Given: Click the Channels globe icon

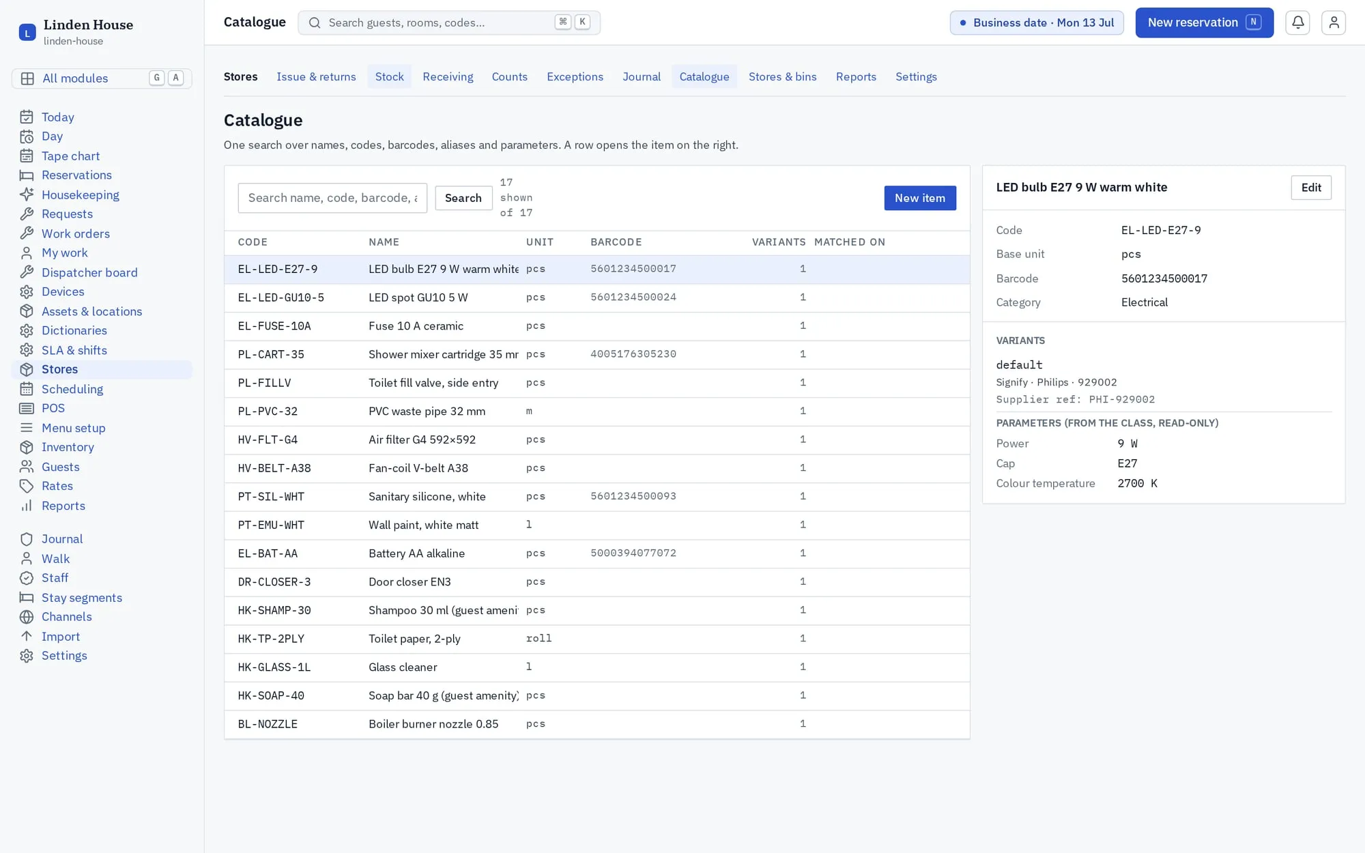Looking at the screenshot, I should 27,617.
